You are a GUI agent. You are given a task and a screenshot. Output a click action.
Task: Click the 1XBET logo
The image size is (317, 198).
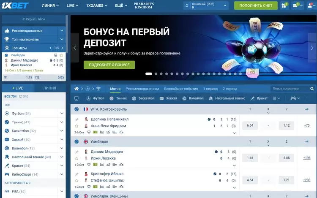tap(15, 5)
